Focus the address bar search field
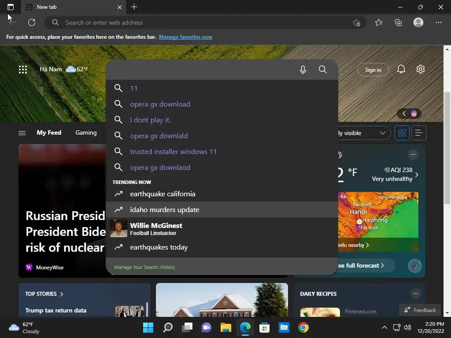The height and width of the screenshot is (338, 451). [205, 22]
